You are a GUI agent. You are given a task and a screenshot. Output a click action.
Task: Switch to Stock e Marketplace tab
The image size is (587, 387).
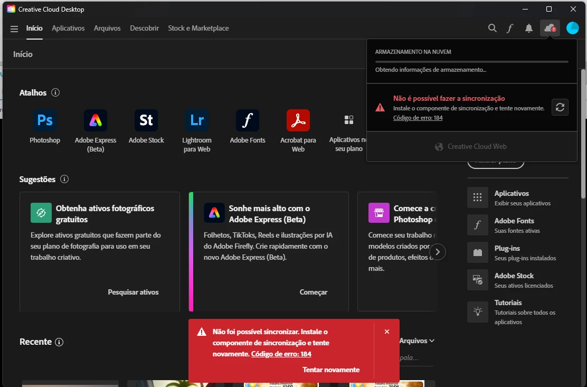(198, 28)
